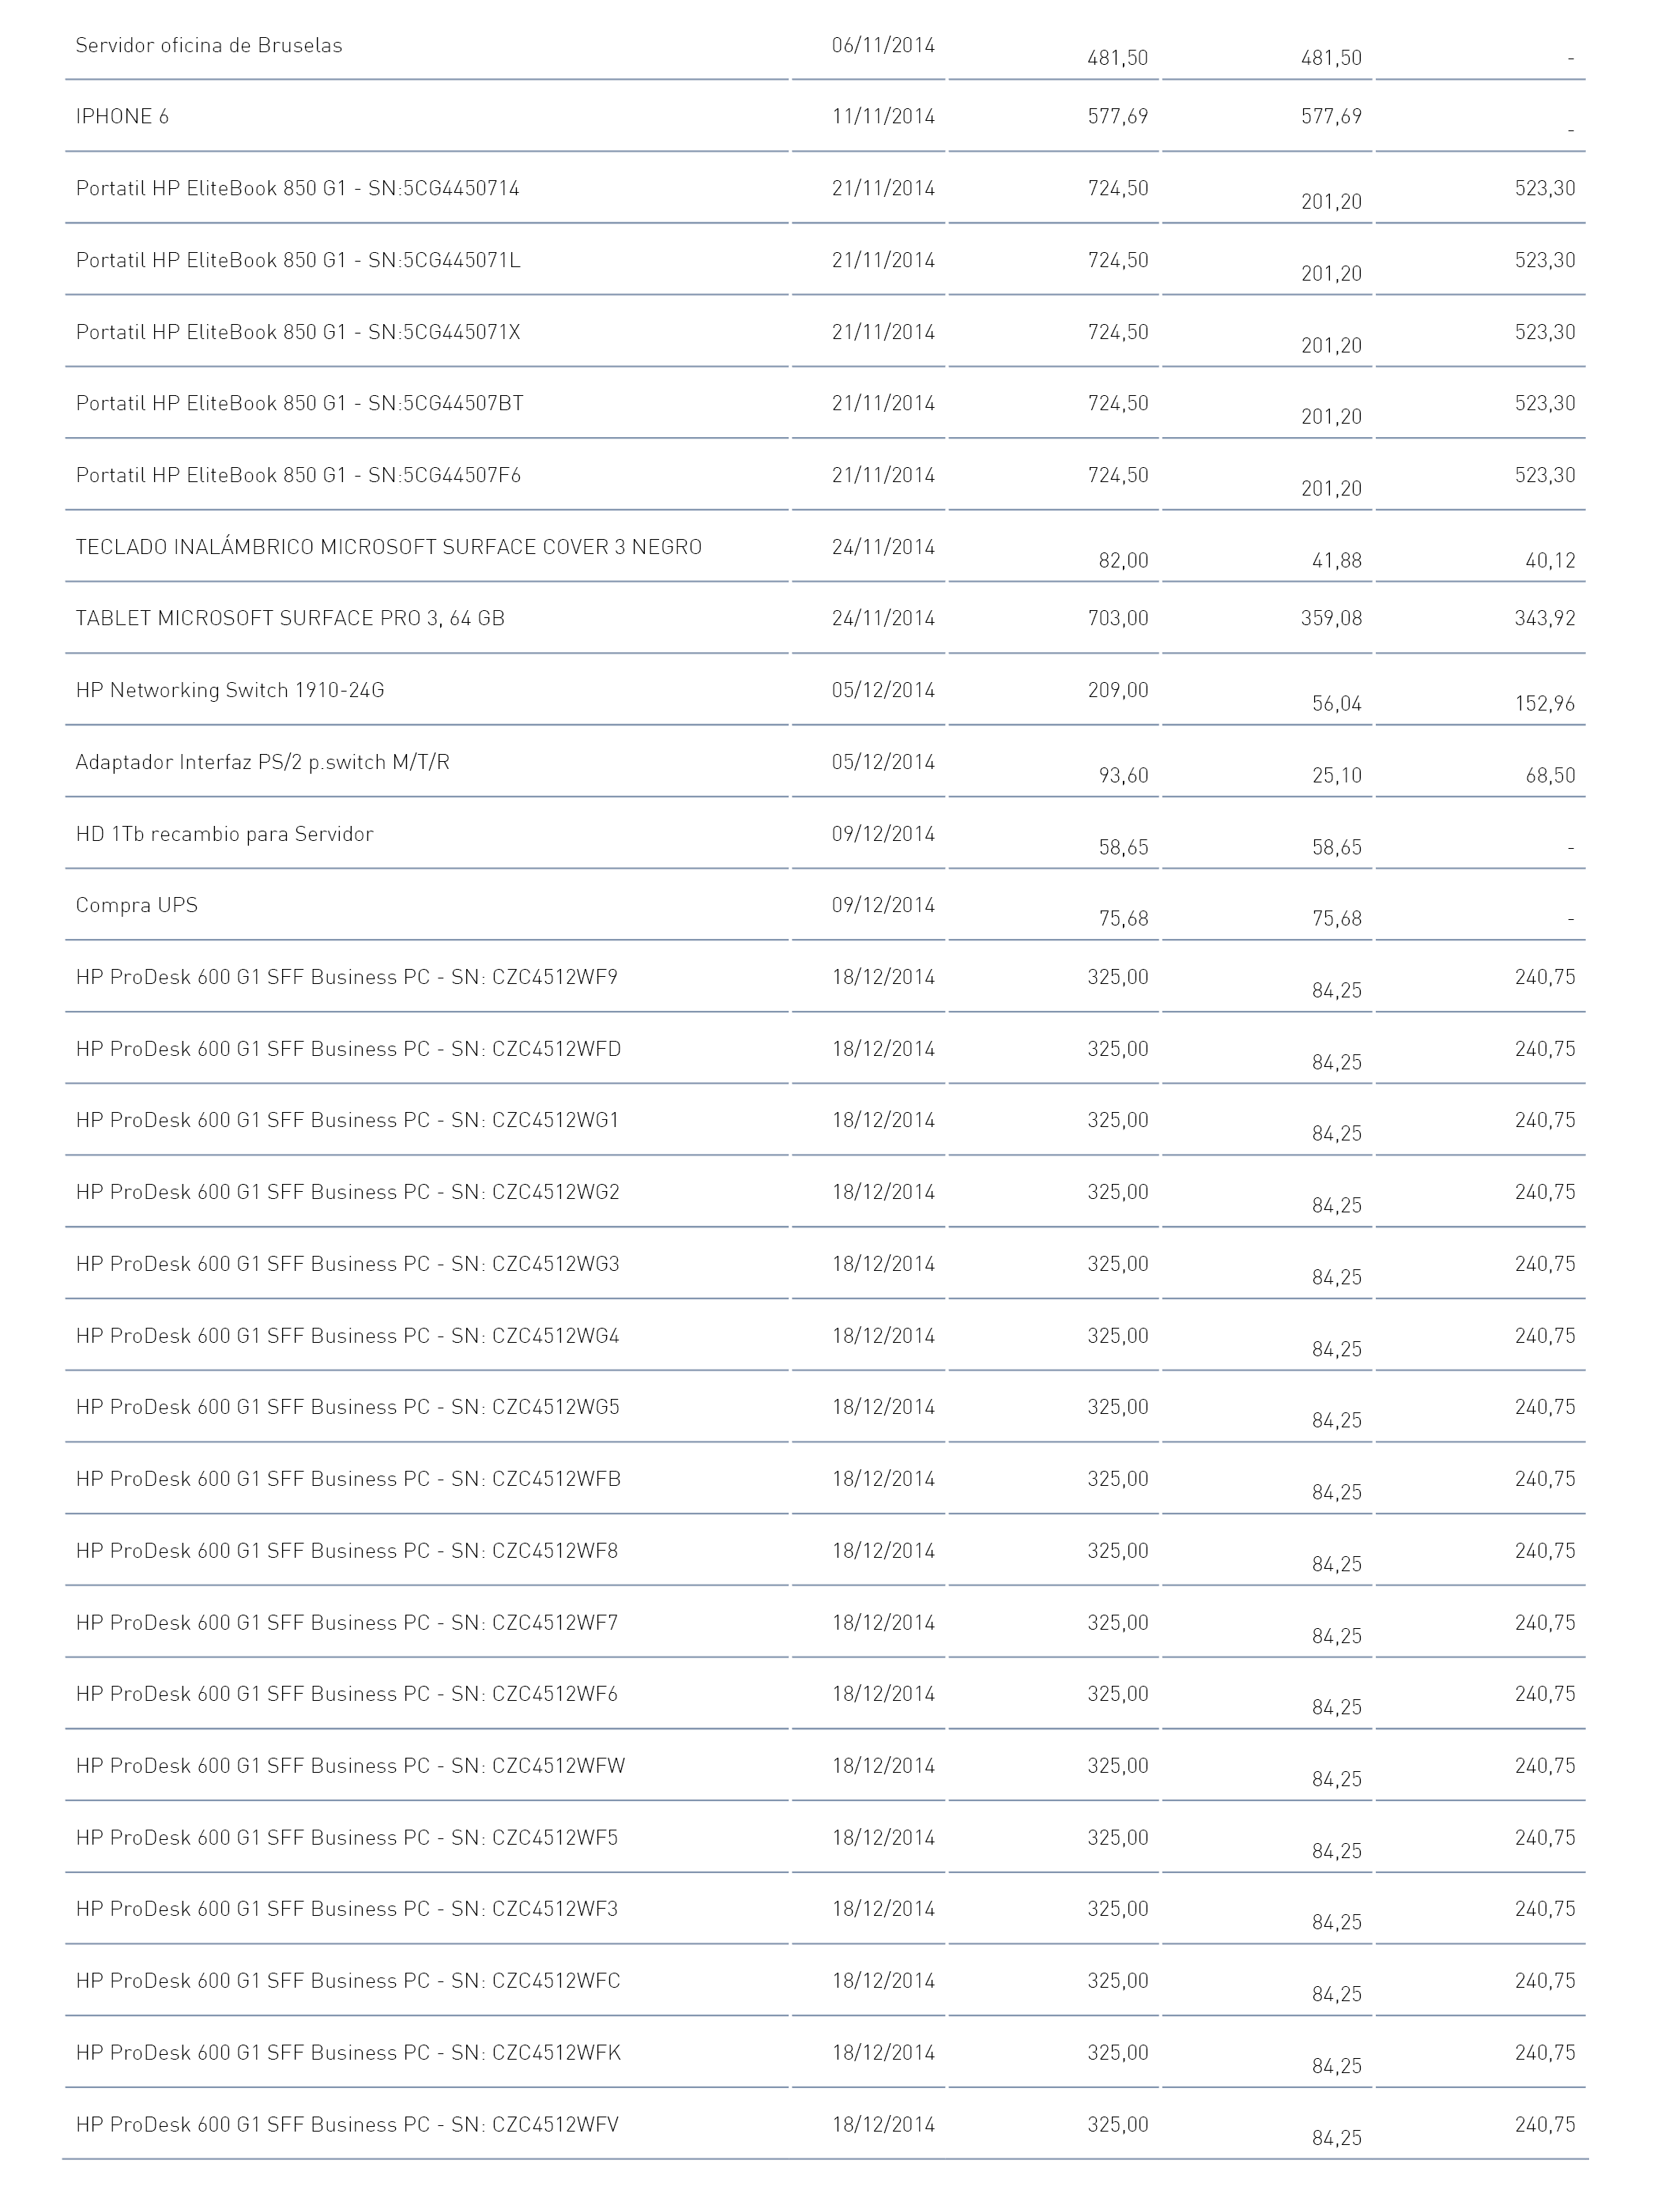Image resolution: width=1680 pixels, height=2194 pixels.
Task: Click TECLADO INALÁMBRICO MICROSOFT SURFACE COVER entry
Action: (389, 547)
